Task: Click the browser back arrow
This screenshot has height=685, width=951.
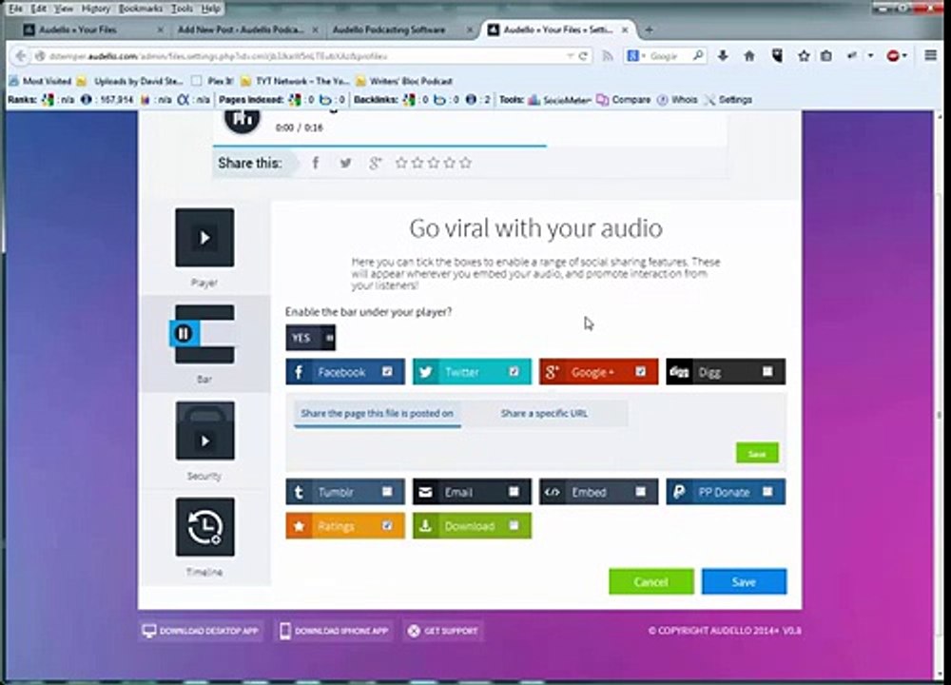Action: pyautogui.click(x=21, y=56)
